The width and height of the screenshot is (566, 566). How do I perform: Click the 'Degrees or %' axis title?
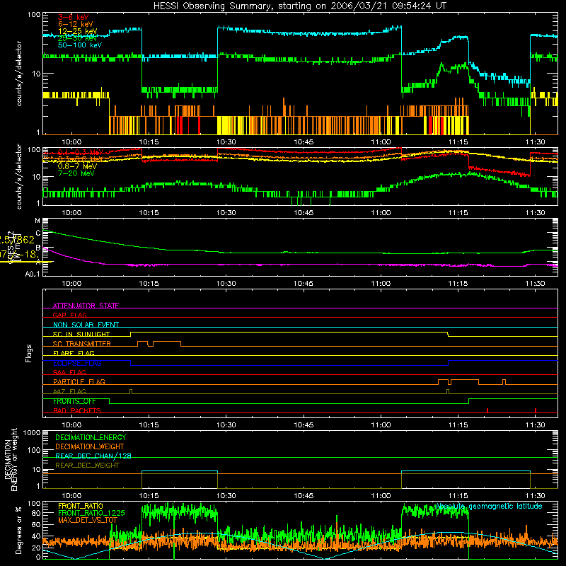pos(18,530)
